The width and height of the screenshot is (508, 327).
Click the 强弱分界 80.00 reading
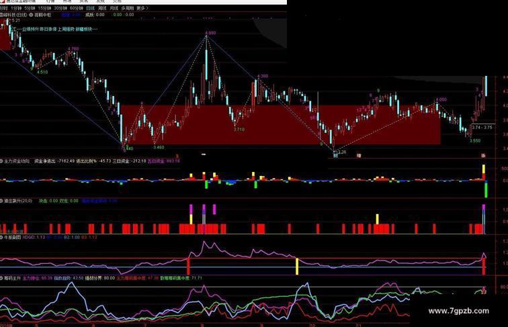pos(99,278)
